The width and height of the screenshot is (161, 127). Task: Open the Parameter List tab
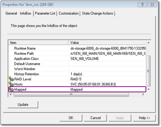45,13
